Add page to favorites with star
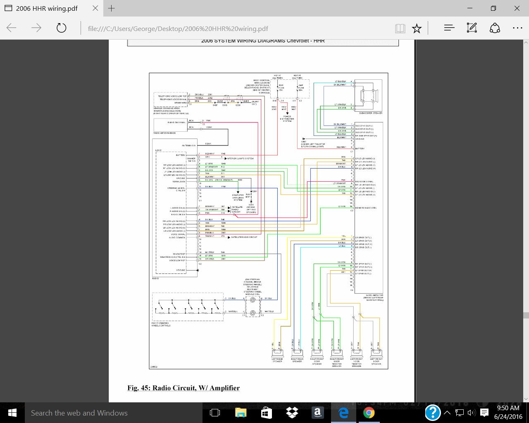The height and width of the screenshot is (423, 529). [x=417, y=28]
